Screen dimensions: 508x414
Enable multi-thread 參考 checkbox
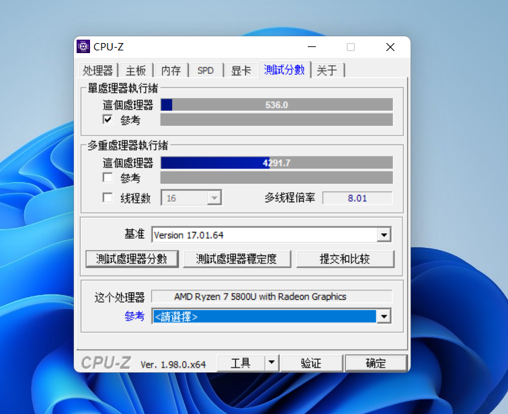108,177
